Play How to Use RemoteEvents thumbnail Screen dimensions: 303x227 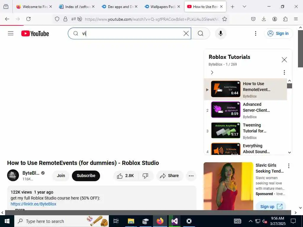coord(225,89)
